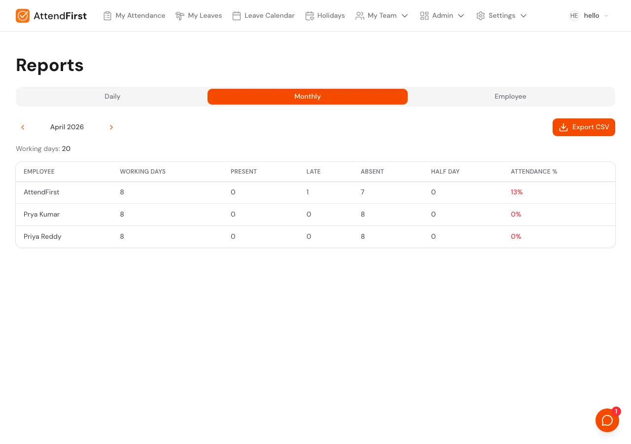The height and width of the screenshot is (444, 631).
Task: Select the My Team people icon
Action: 359,15
